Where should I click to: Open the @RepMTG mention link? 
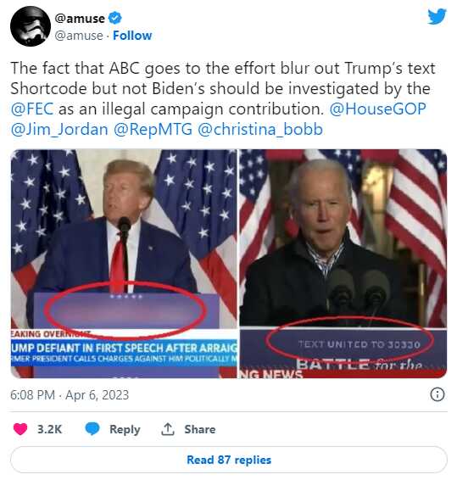153,130
